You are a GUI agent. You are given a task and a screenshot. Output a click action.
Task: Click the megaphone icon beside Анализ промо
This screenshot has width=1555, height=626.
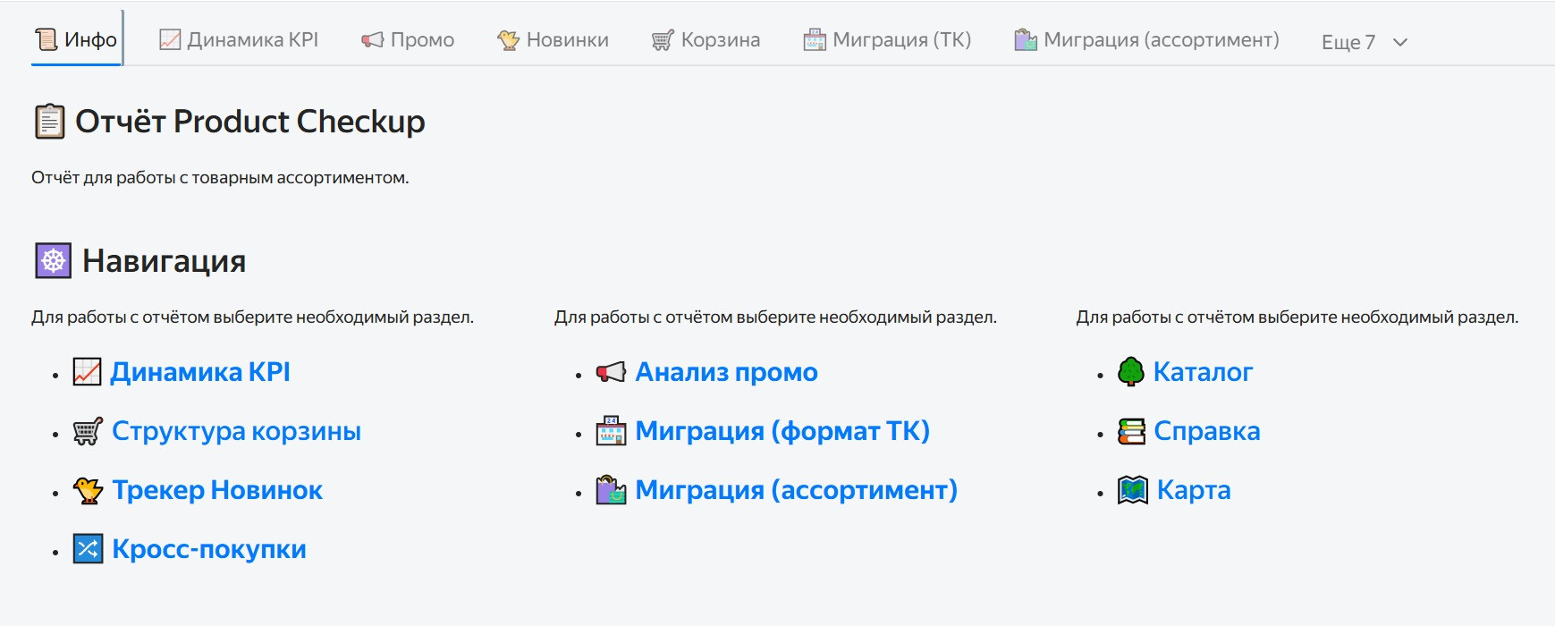point(611,372)
